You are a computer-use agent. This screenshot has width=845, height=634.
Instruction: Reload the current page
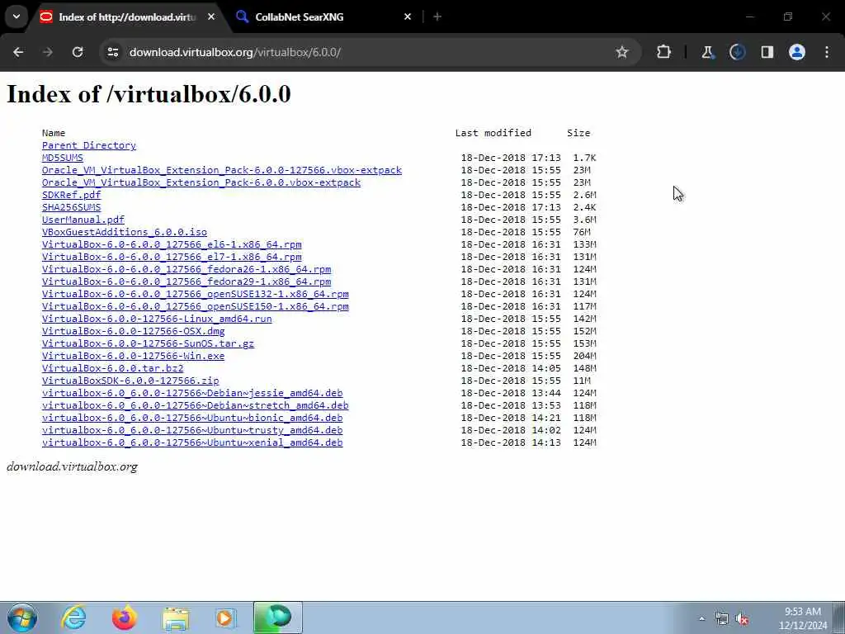(x=78, y=52)
